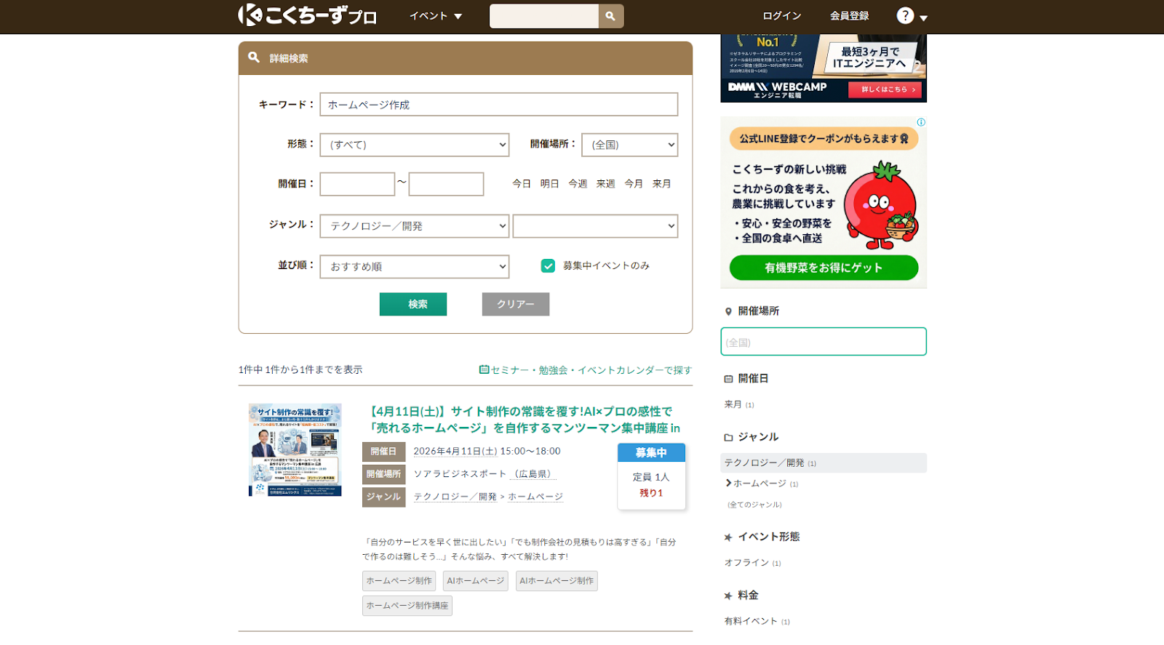The height and width of the screenshot is (645, 1164).
Task: Click the keyword field with ホームページ作成
Action: pos(499,105)
